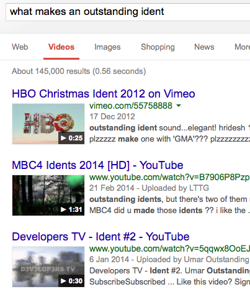The width and height of the screenshot is (250, 292).
Task: Go to the Shopping tab
Action: (158, 47)
